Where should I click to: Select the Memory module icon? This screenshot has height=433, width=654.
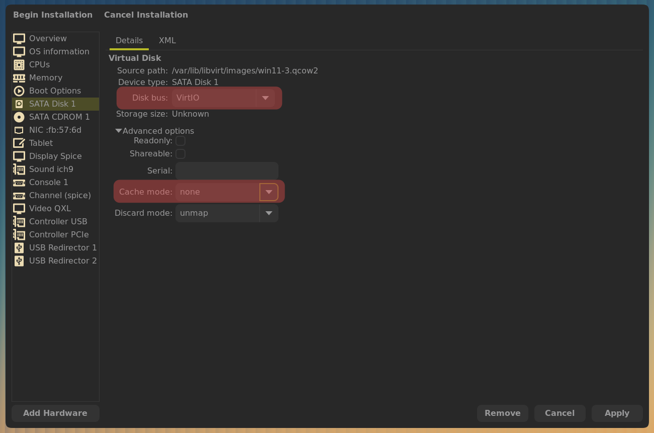19,78
